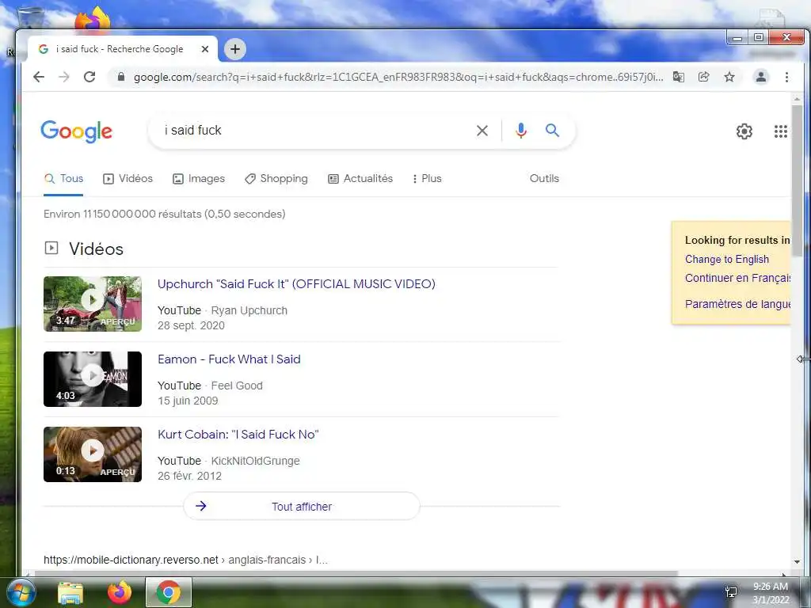Open Chrome's three-dot menu
This screenshot has height=608, width=811.
(786, 77)
